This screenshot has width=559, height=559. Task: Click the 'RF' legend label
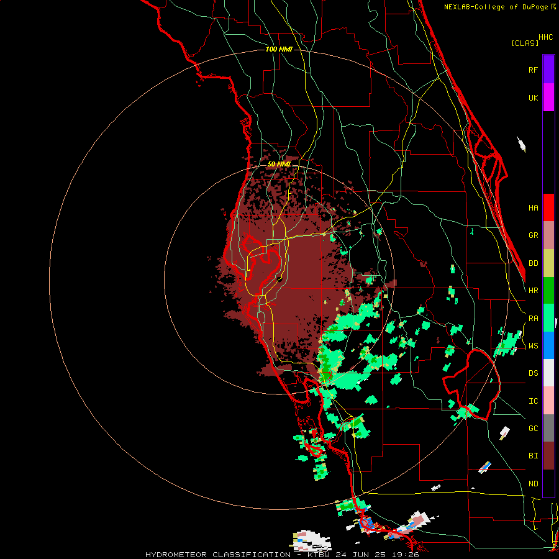[x=533, y=70]
